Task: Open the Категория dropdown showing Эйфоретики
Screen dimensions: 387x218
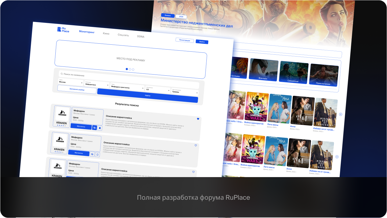Action: point(97,84)
